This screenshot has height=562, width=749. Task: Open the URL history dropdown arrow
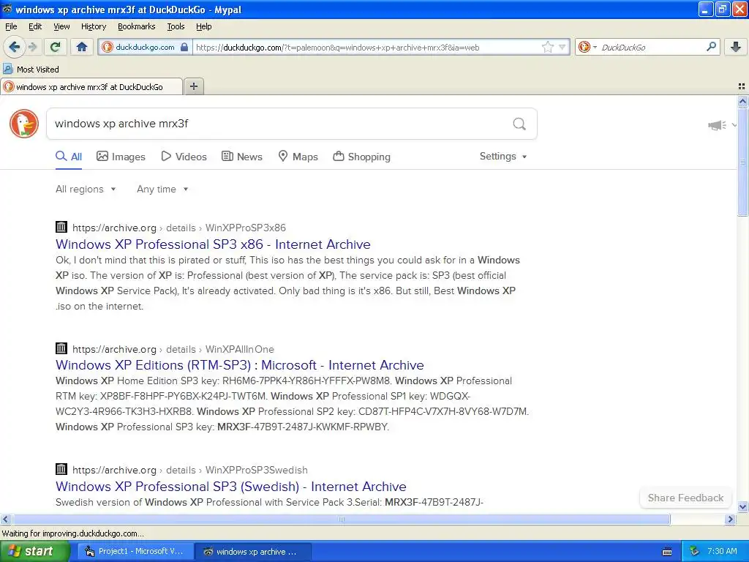[562, 47]
